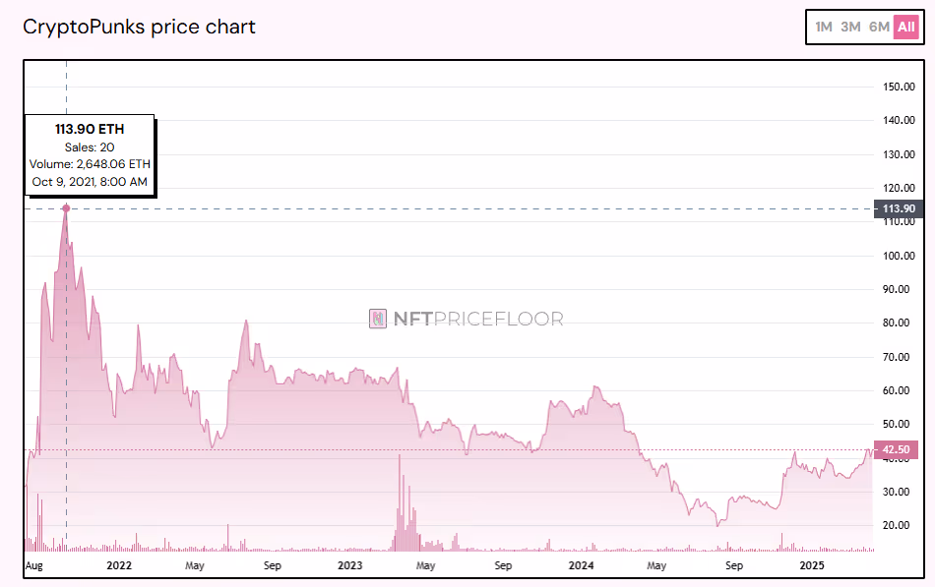Click the Sales: 20 text in tooltip
Viewport: 935px width, 587px height.
tap(89, 147)
